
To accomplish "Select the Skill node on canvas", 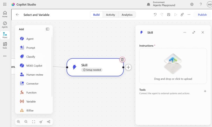I will [x=95, y=67].
